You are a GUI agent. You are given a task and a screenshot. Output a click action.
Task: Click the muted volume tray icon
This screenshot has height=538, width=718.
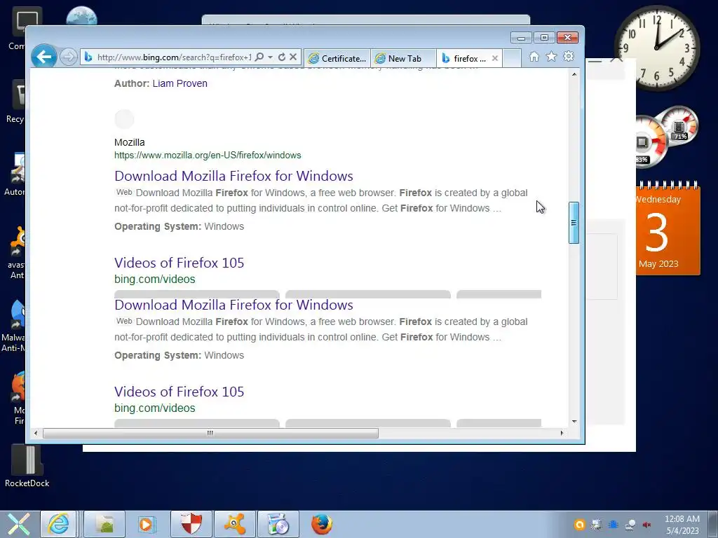click(647, 525)
